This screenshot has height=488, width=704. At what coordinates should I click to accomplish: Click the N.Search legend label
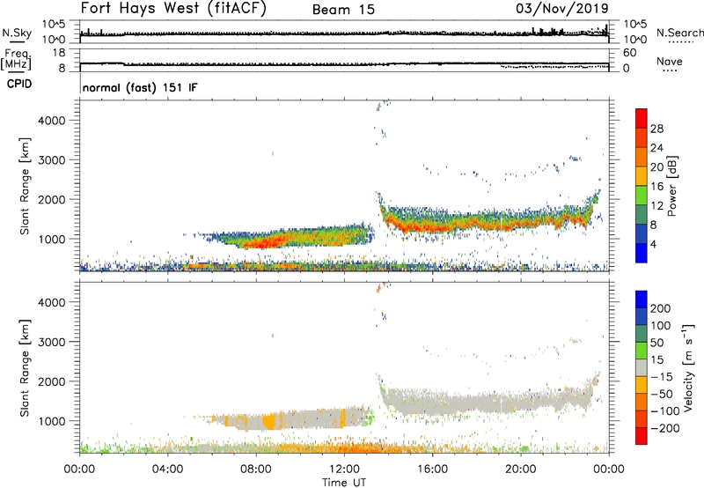point(679,33)
